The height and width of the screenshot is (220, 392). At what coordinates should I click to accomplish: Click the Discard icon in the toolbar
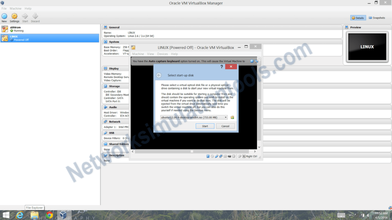pyautogui.click(x=35, y=16)
